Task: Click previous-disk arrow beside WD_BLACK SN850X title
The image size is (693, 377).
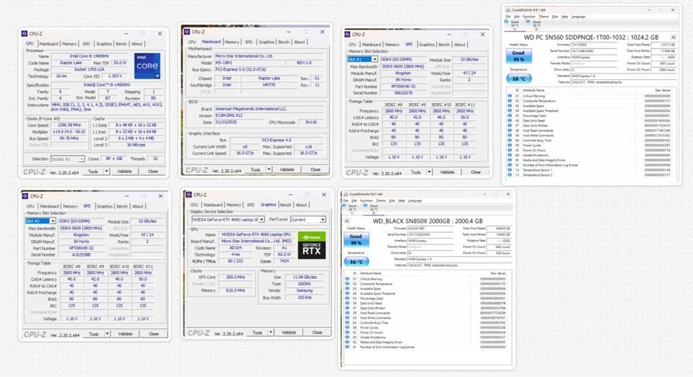Action: (x=347, y=221)
